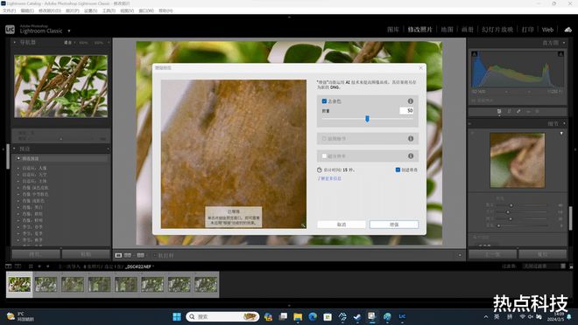Switch to loupe view in the toolbar
Viewport: 578px width, 325px height.
pyautogui.click(x=118, y=255)
